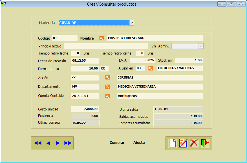247x163 pixels.
Task: Go to first product record
Action: 38,143
